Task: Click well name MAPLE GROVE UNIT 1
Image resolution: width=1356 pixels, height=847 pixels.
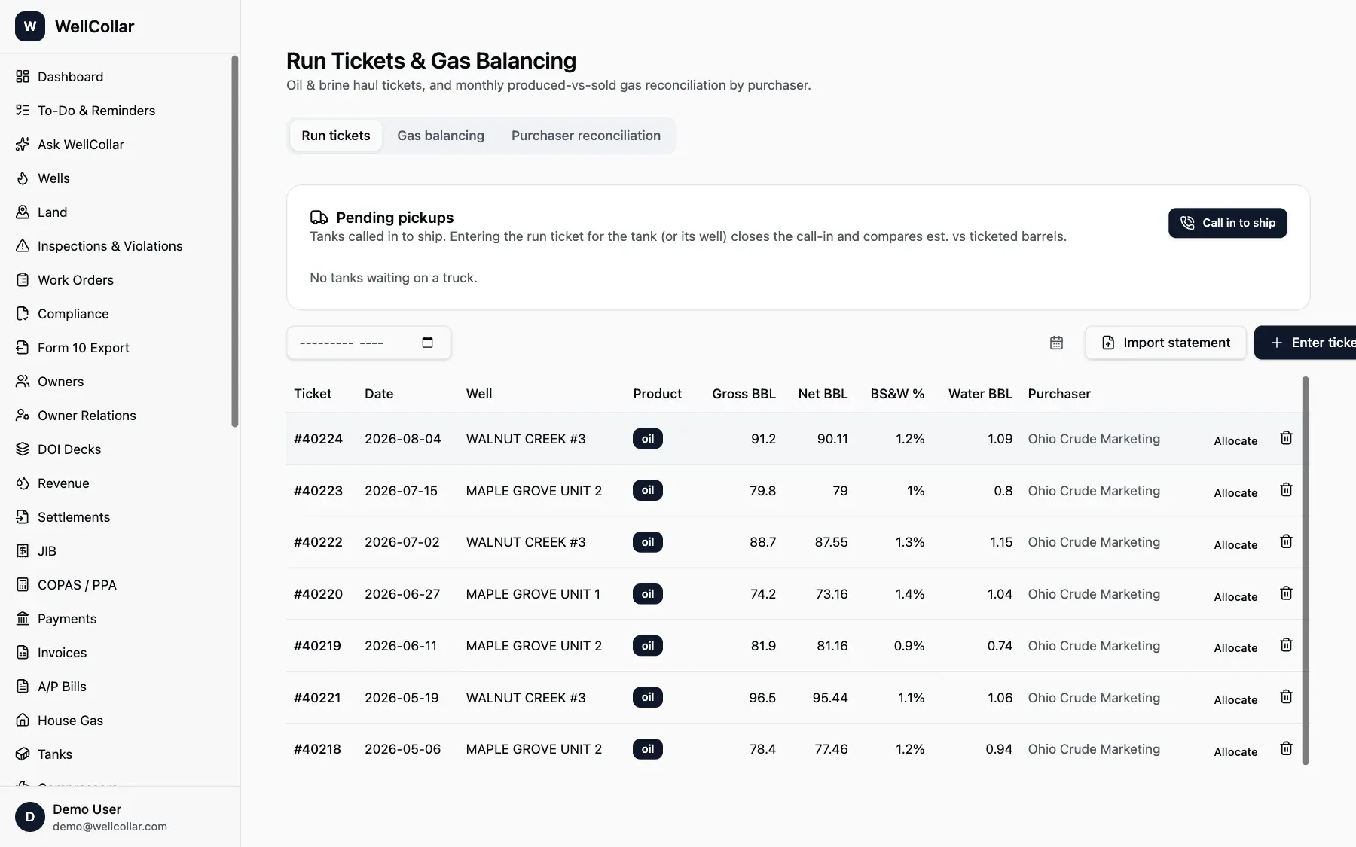Action: coord(533,594)
